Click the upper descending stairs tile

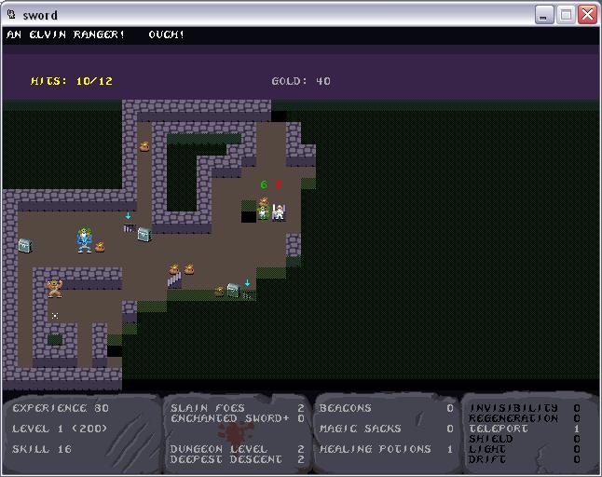tap(129, 228)
